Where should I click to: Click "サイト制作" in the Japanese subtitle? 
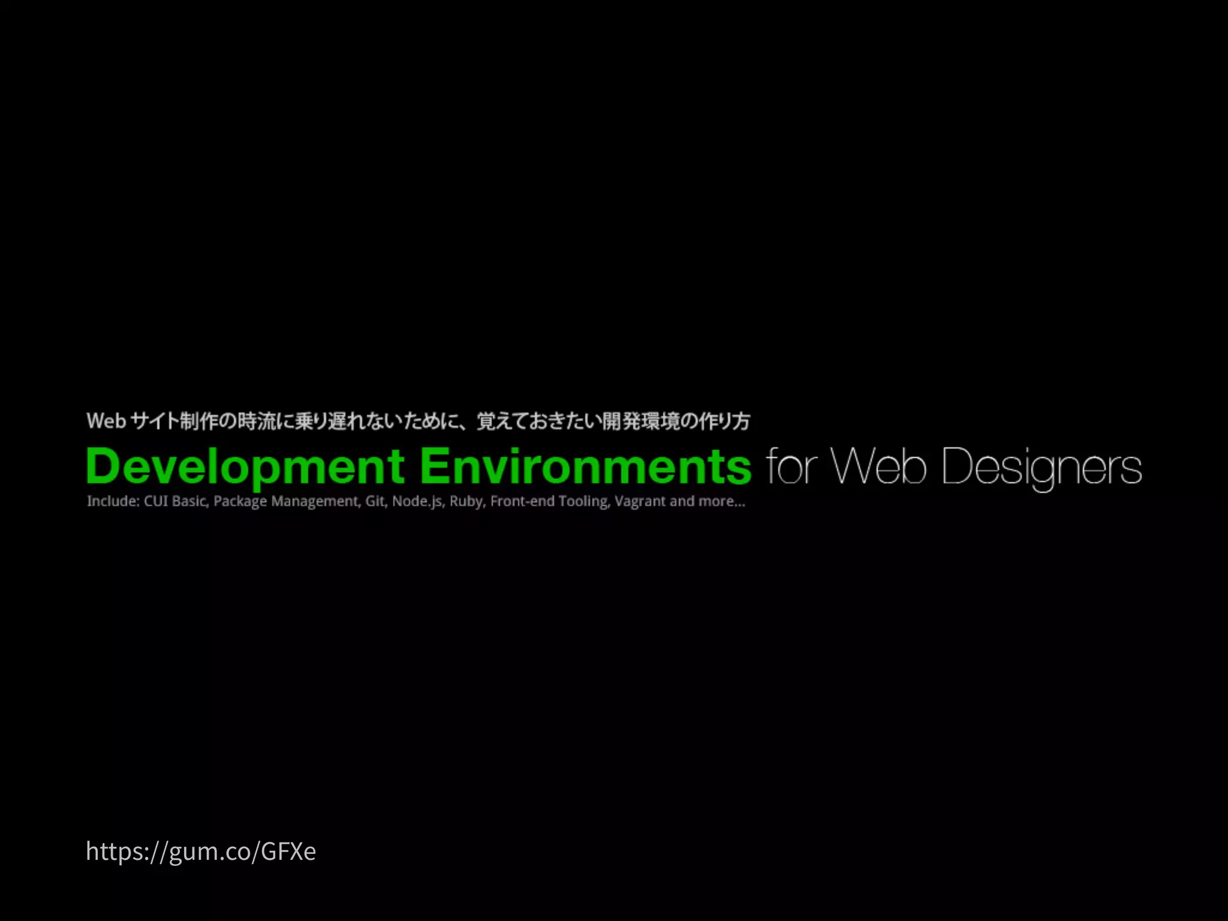173,422
